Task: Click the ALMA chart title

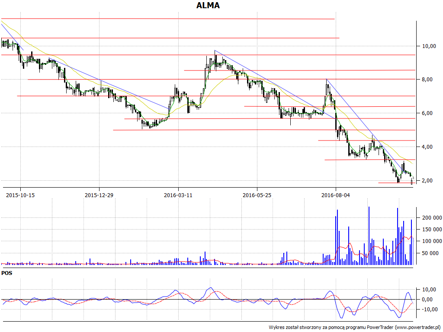Action: (x=208, y=5)
